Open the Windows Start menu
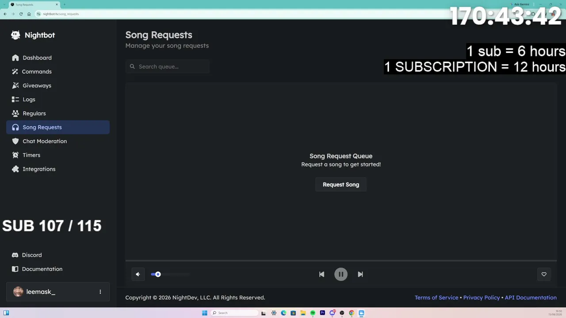 (x=204, y=313)
